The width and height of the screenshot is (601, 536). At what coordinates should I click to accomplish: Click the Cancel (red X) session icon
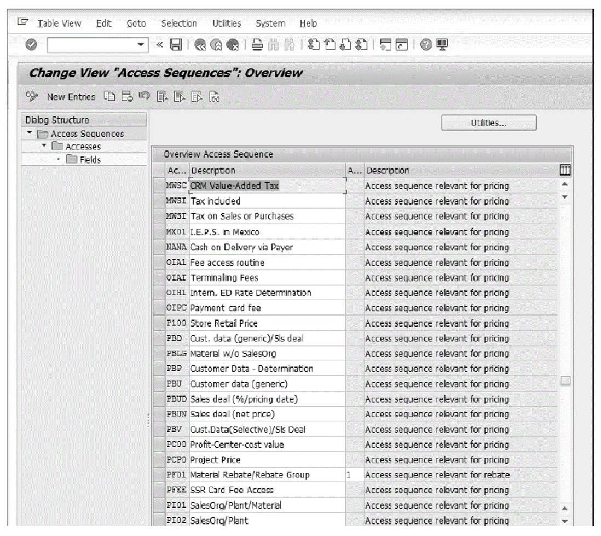[234, 44]
